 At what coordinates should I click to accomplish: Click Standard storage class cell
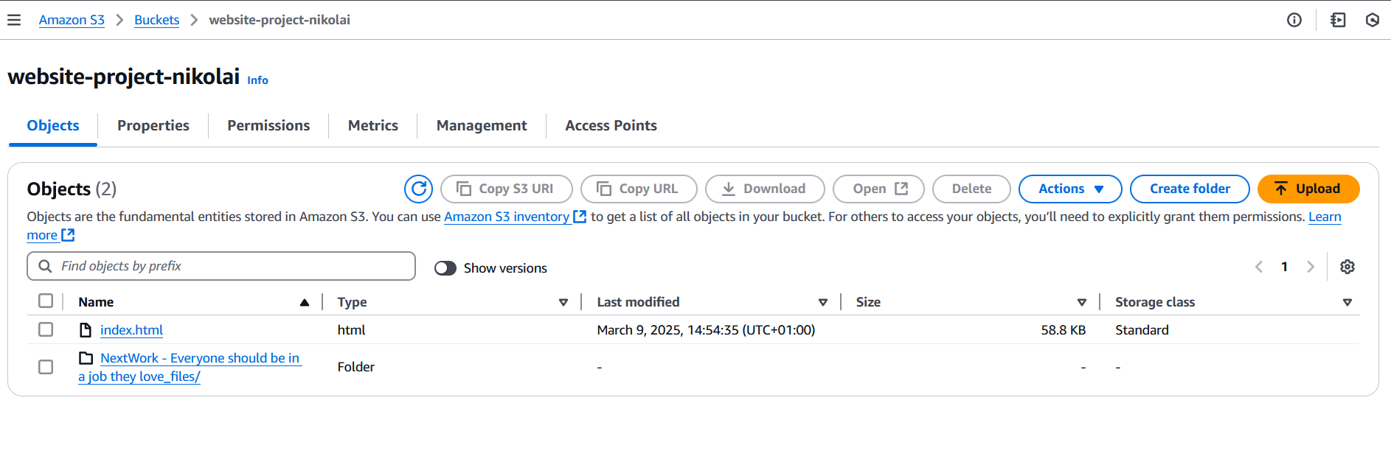click(1142, 330)
